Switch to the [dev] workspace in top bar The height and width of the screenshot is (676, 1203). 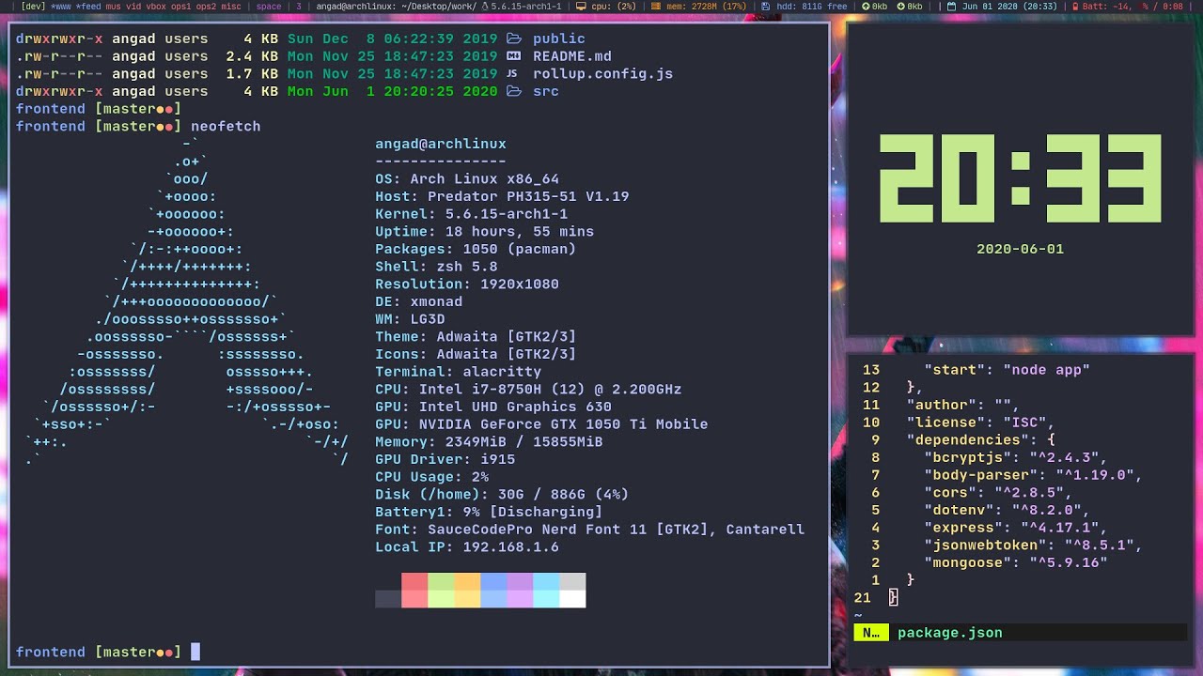pos(33,6)
